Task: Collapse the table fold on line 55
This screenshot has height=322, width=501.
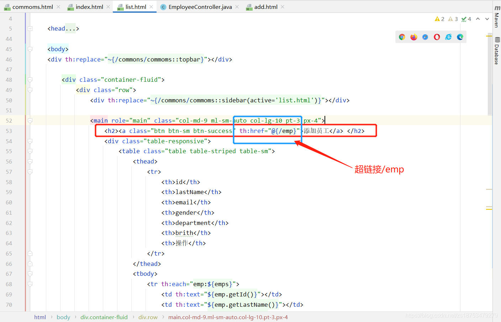Action: click(30, 151)
